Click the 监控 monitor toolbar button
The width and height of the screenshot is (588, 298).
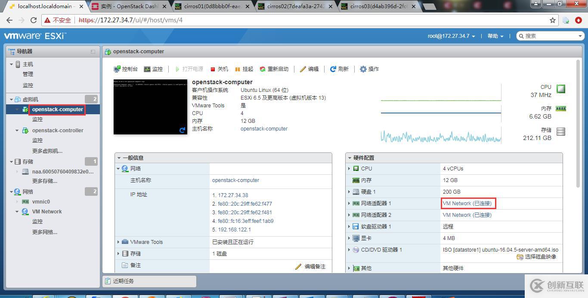(153, 69)
